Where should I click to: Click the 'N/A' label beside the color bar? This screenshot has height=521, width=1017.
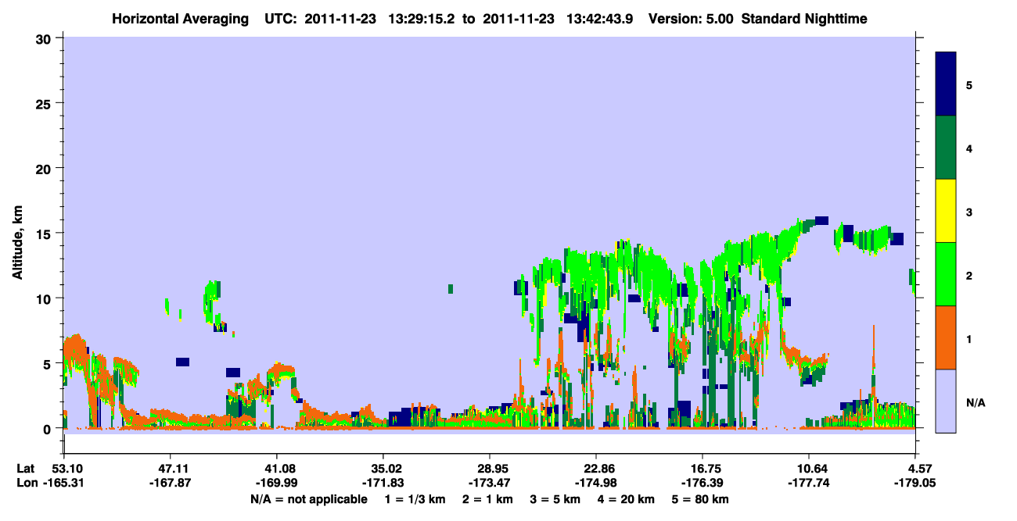(x=976, y=402)
